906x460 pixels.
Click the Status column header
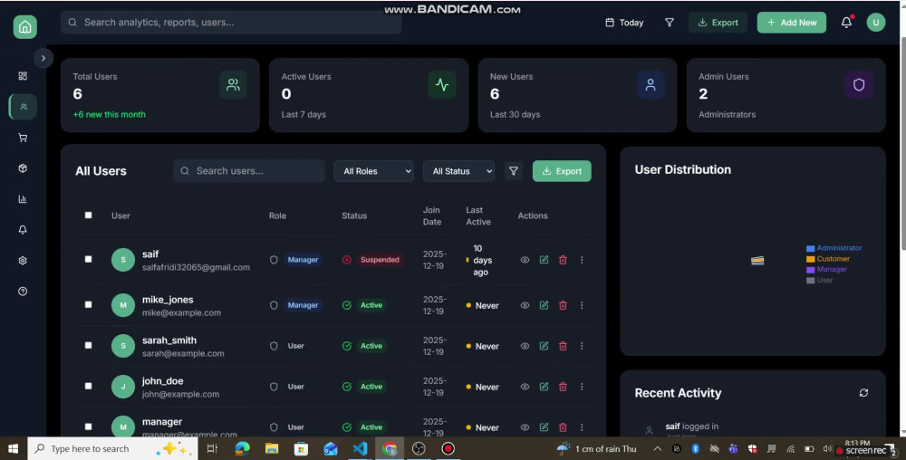click(354, 216)
